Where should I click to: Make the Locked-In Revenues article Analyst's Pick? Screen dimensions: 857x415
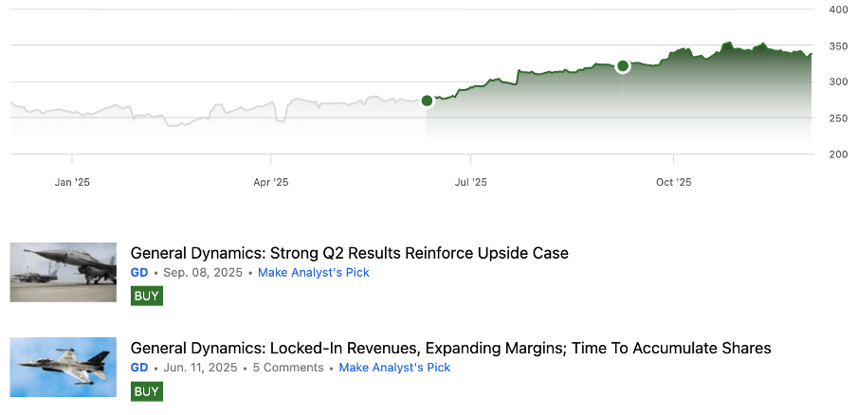pyautogui.click(x=394, y=368)
